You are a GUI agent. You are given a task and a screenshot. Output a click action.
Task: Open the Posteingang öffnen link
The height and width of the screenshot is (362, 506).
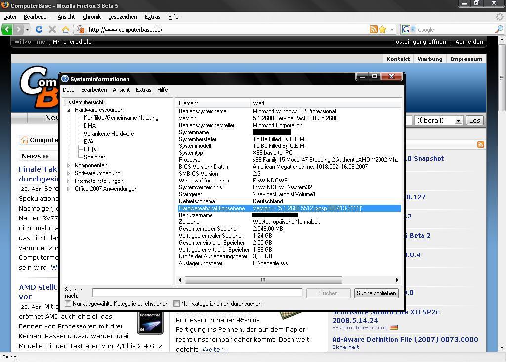point(419,42)
